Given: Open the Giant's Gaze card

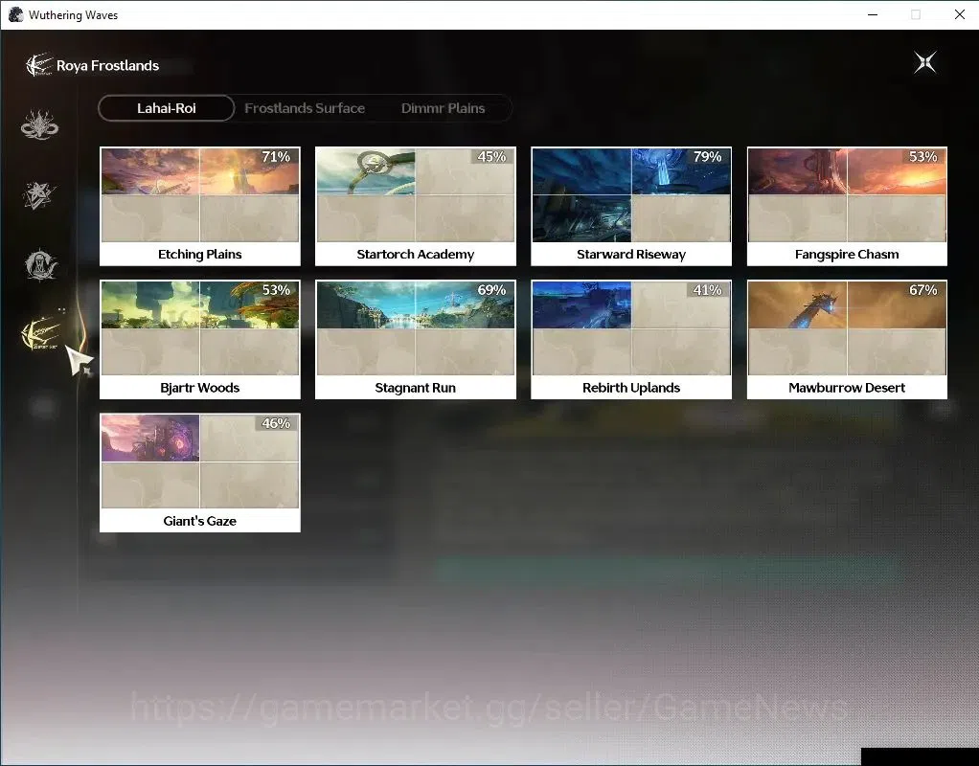Looking at the screenshot, I should pos(200,473).
